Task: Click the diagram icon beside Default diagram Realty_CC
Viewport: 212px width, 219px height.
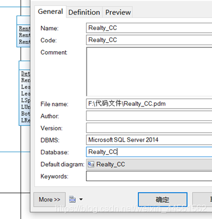Action: (x=91, y=164)
